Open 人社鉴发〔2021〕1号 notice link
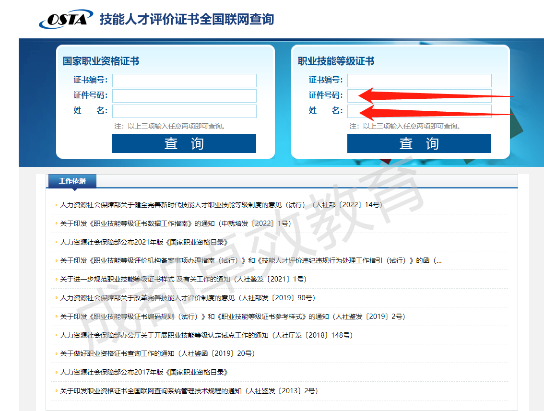 (183, 279)
